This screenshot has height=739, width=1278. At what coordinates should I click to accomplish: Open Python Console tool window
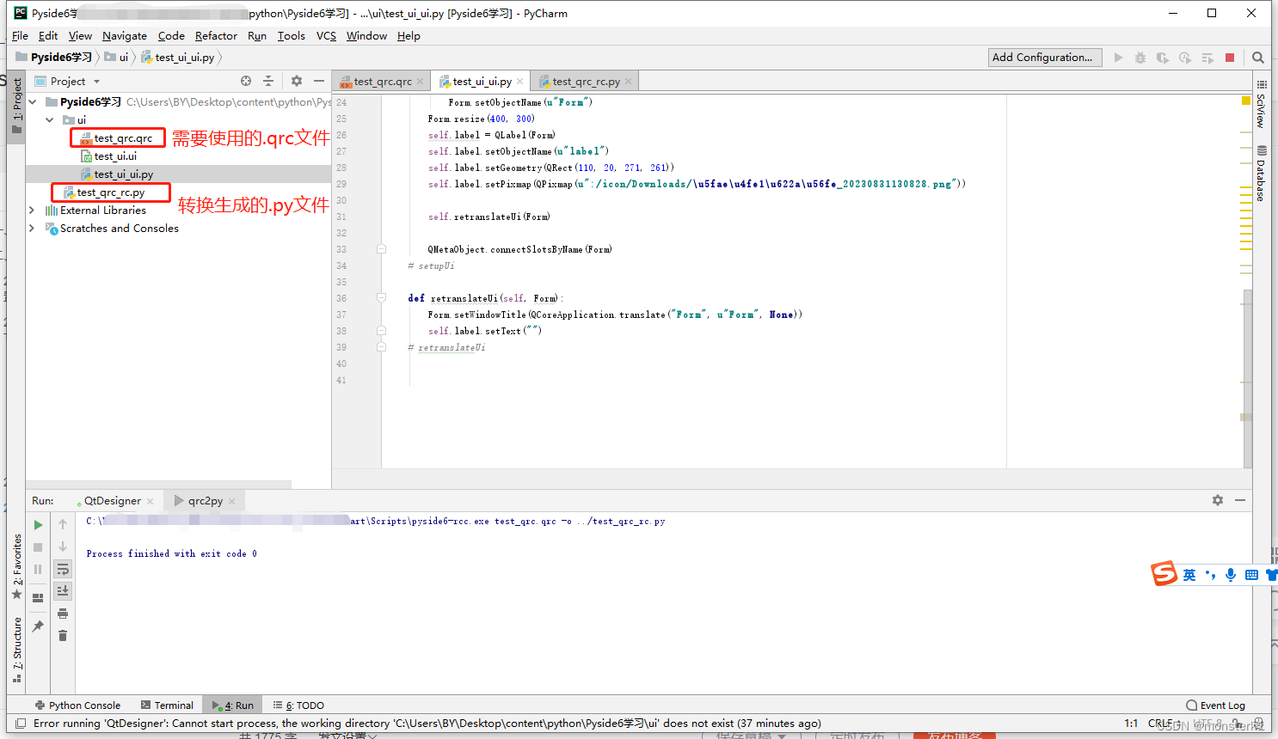[x=78, y=705]
